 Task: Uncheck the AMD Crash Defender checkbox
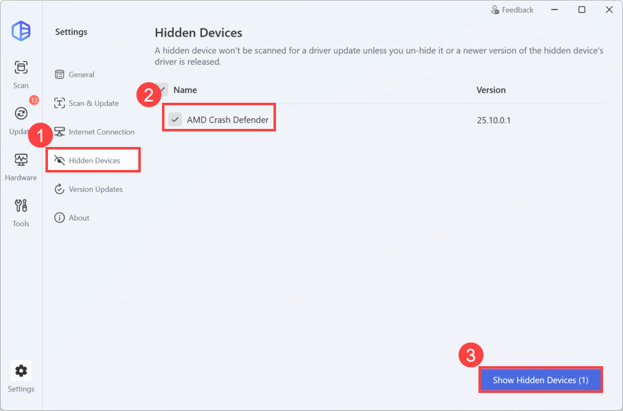(x=175, y=120)
